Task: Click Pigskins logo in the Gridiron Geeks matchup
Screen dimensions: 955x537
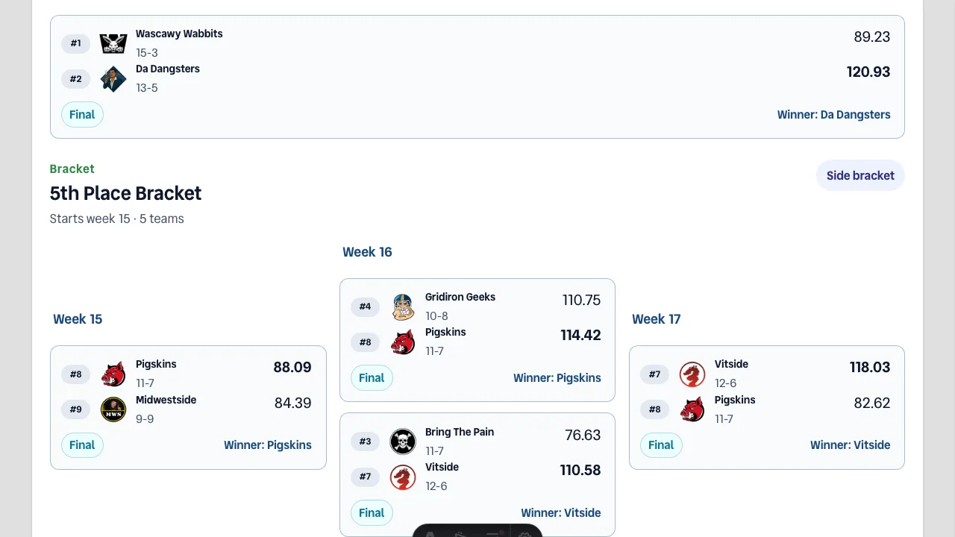Action: 403,342
